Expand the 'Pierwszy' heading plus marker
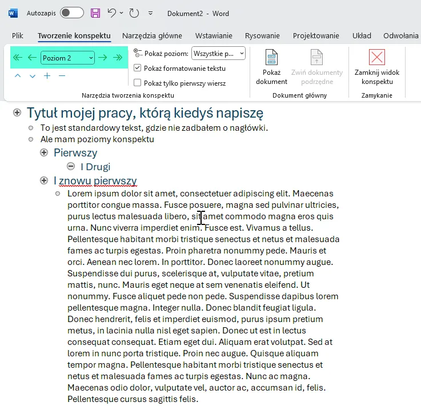The image size is (421, 406). pos(44,153)
